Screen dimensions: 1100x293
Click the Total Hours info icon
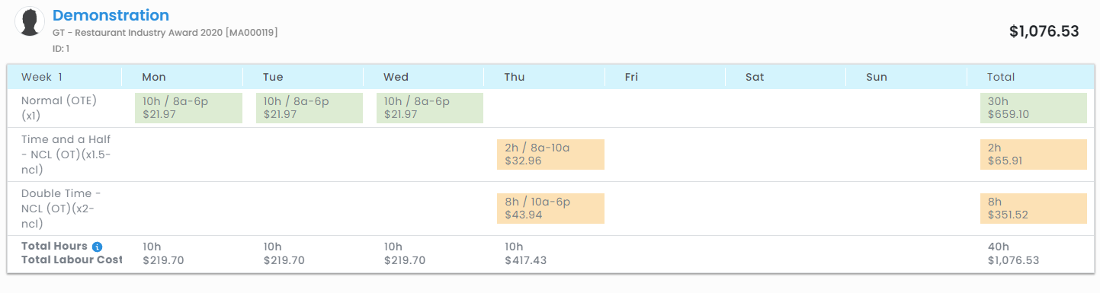(97, 247)
